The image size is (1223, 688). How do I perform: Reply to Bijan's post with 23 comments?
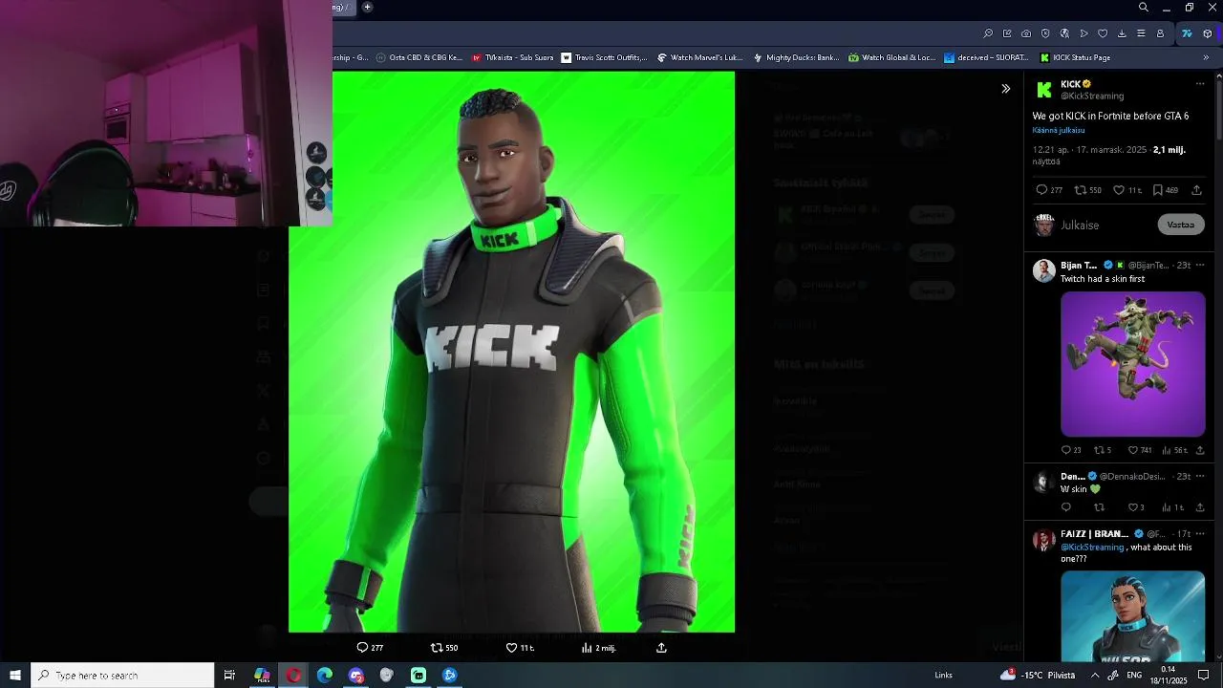tap(1071, 450)
